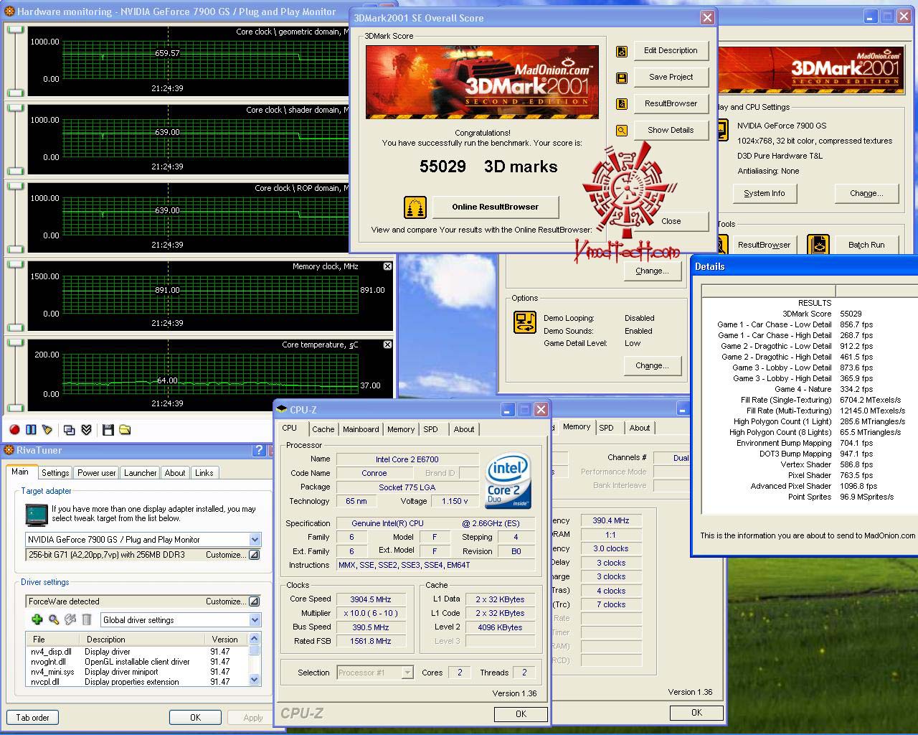Click the double-chevron icon in monitoring toolbar

point(86,429)
